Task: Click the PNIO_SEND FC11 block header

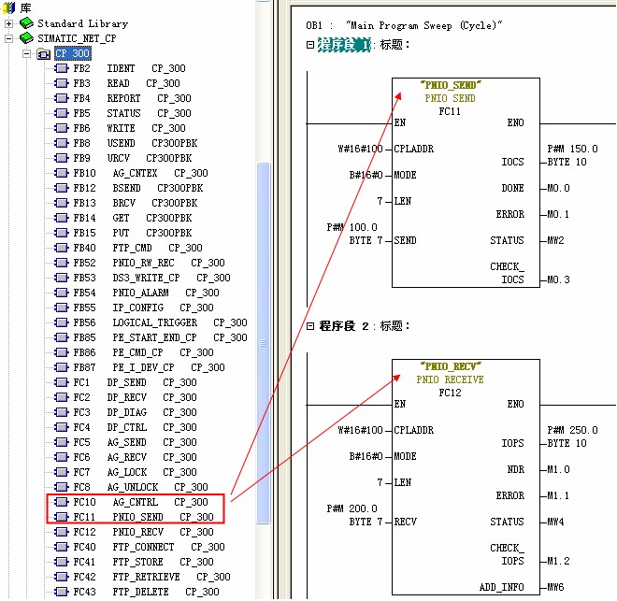Action: coord(451,98)
